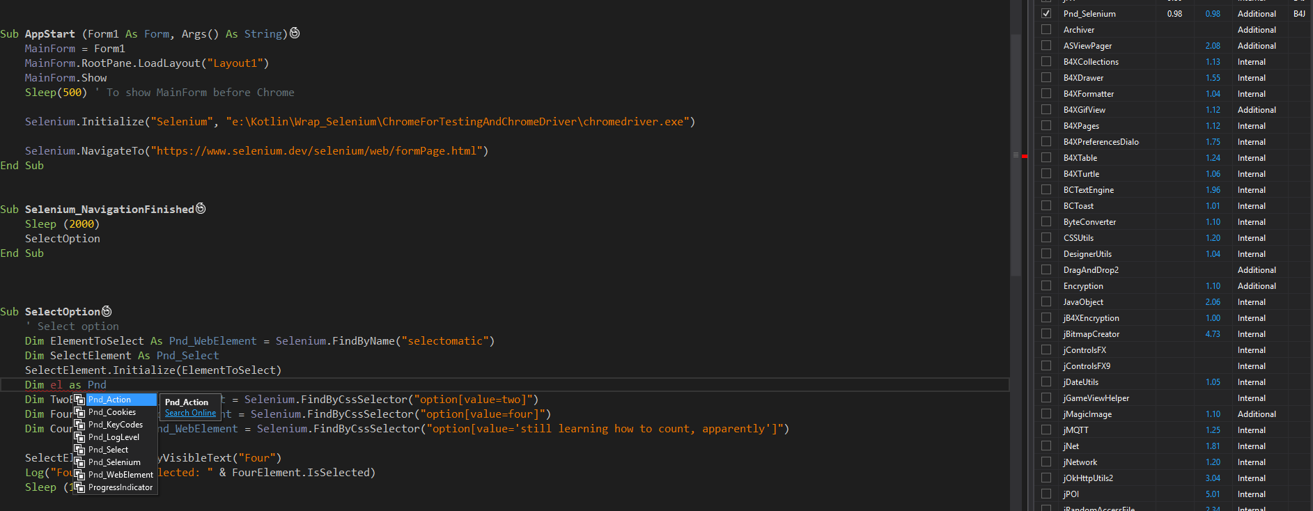This screenshot has height=511, width=1313.
Task: Choose Pnd_WebElement from the autocomplete list
Action: 121,475
